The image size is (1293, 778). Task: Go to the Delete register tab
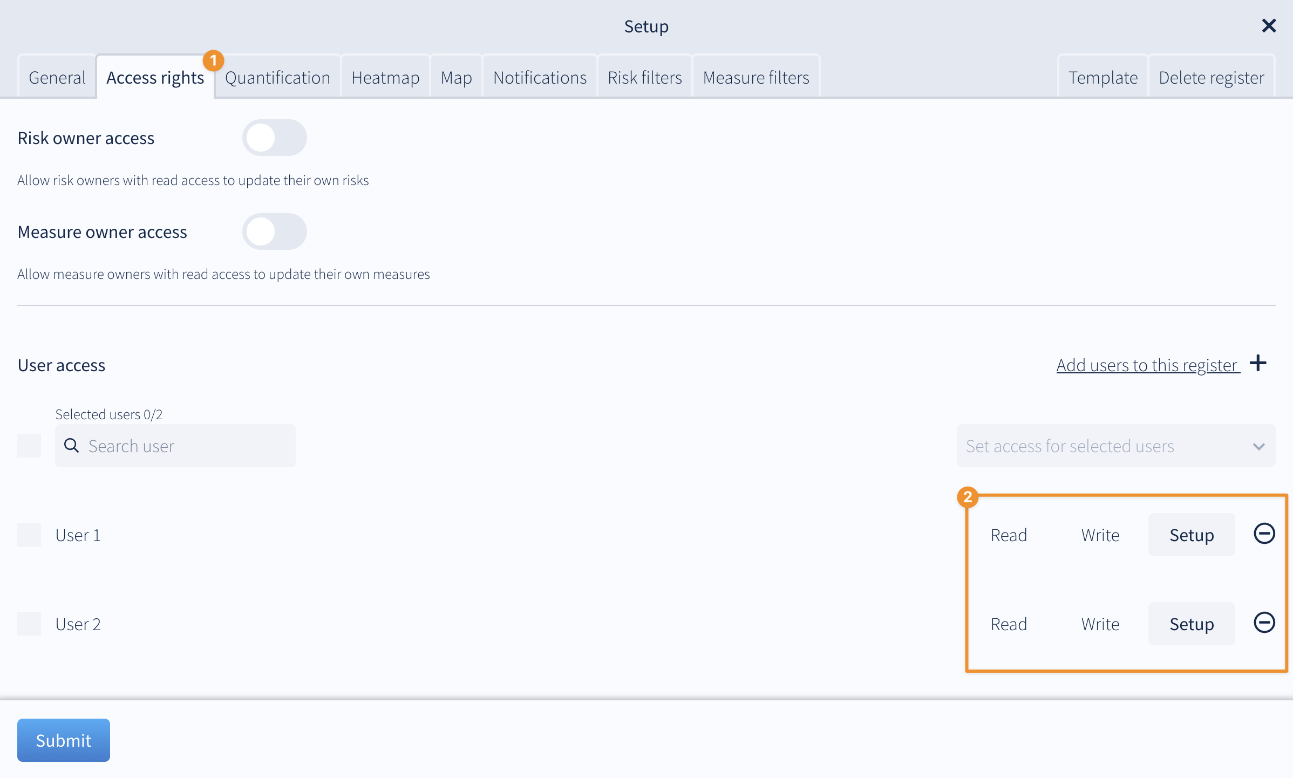(1211, 78)
